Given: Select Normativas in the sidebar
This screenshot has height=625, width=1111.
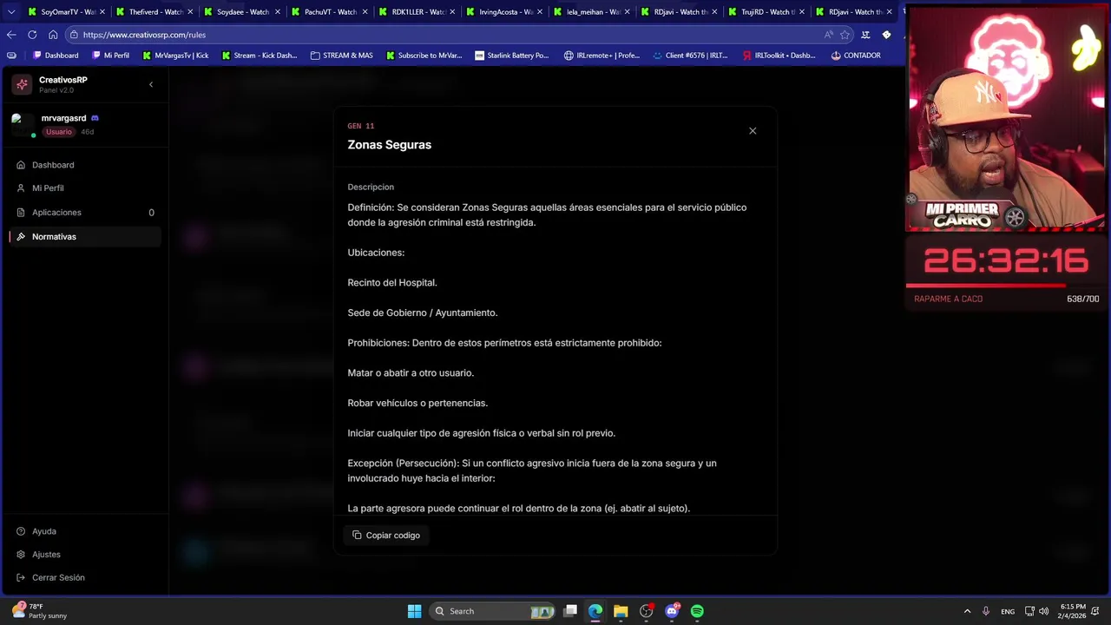Looking at the screenshot, I should click(x=85, y=237).
